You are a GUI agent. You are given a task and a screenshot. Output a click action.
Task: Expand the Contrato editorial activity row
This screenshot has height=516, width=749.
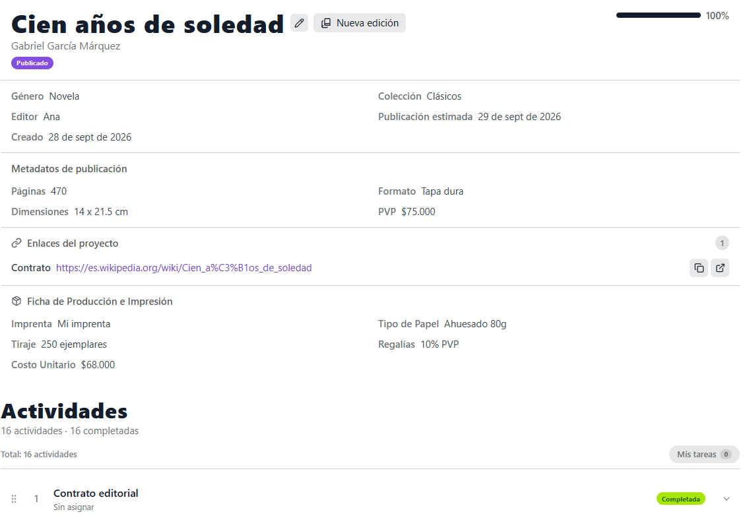coord(726,499)
